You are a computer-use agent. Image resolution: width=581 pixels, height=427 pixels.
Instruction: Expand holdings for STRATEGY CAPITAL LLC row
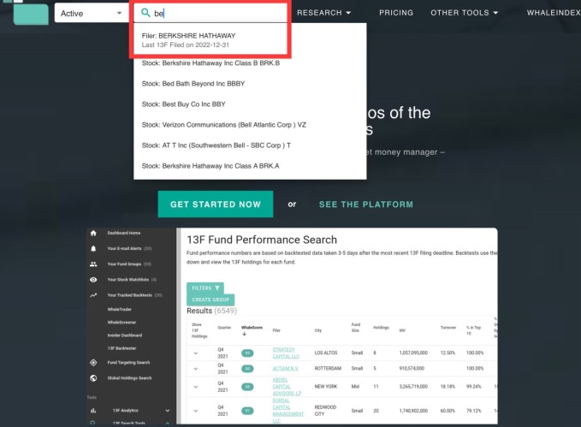click(x=196, y=353)
